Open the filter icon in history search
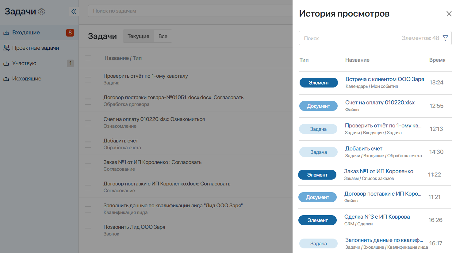Screen dimensions: 456x253 [445, 38]
